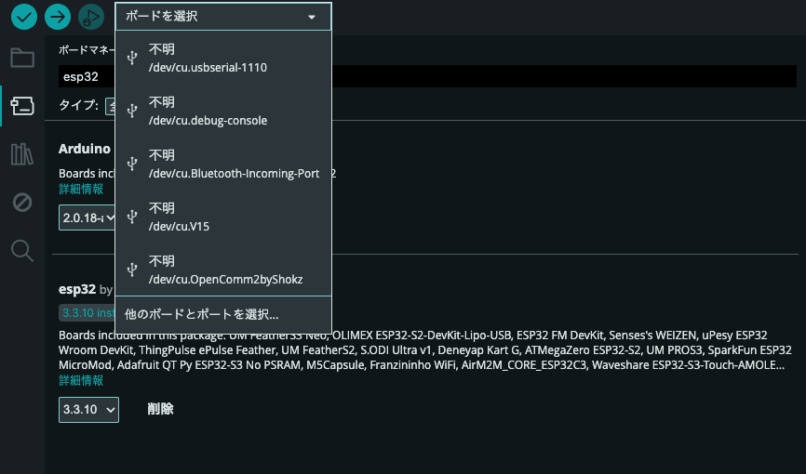Screen dimensions: 806x474
Task: Collapse the ボードを選択 board selector dropdown
Action: pos(223,17)
